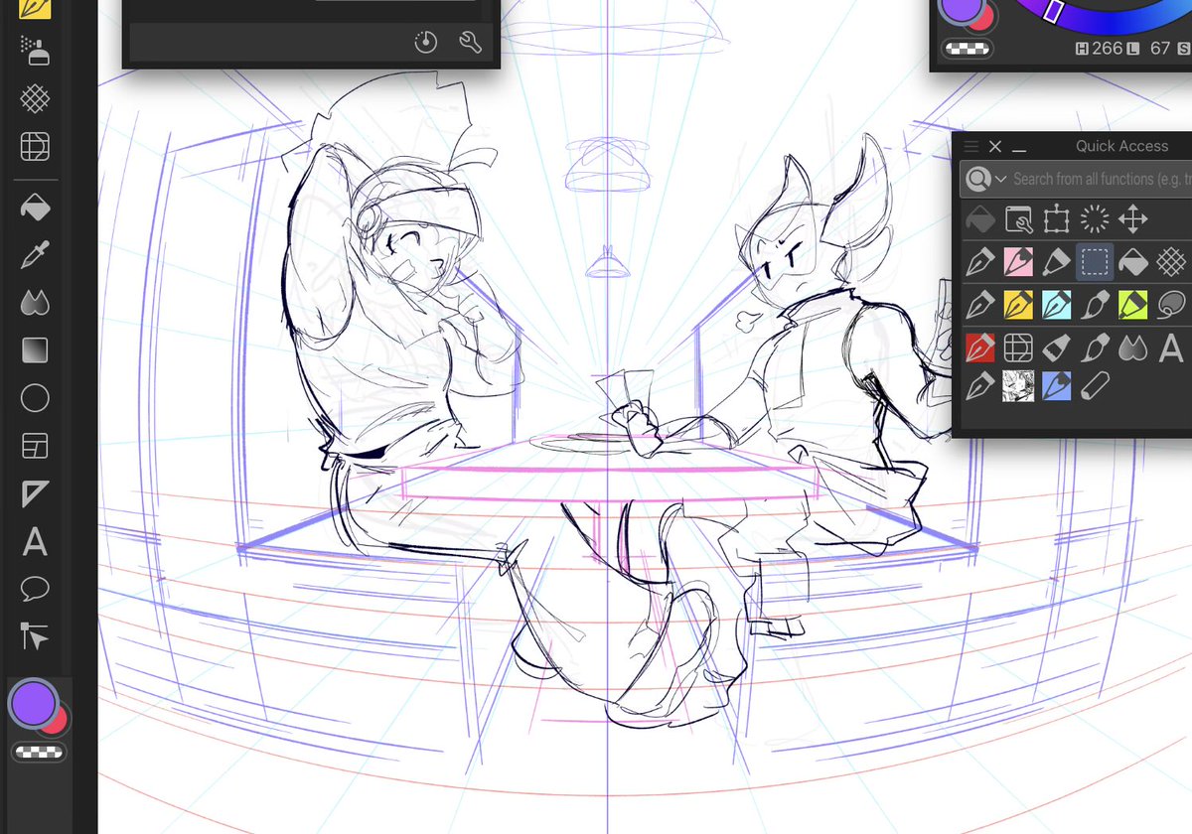Pick purple main color in left toolbar
Viewport: 1192px width, 834px height.
point(32,702)
